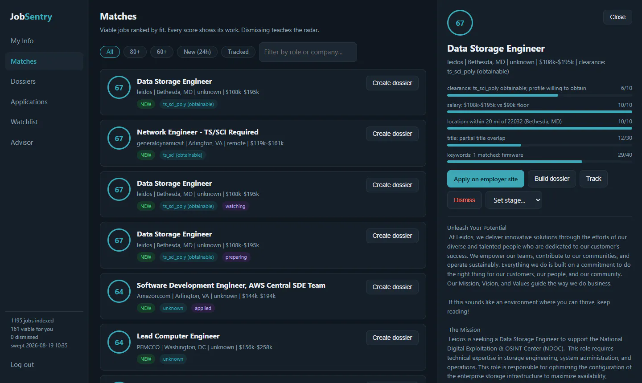Screen dimensions: 642x383
Task: Toggle the 80+ score filter
Action: (x=135, y=52)
